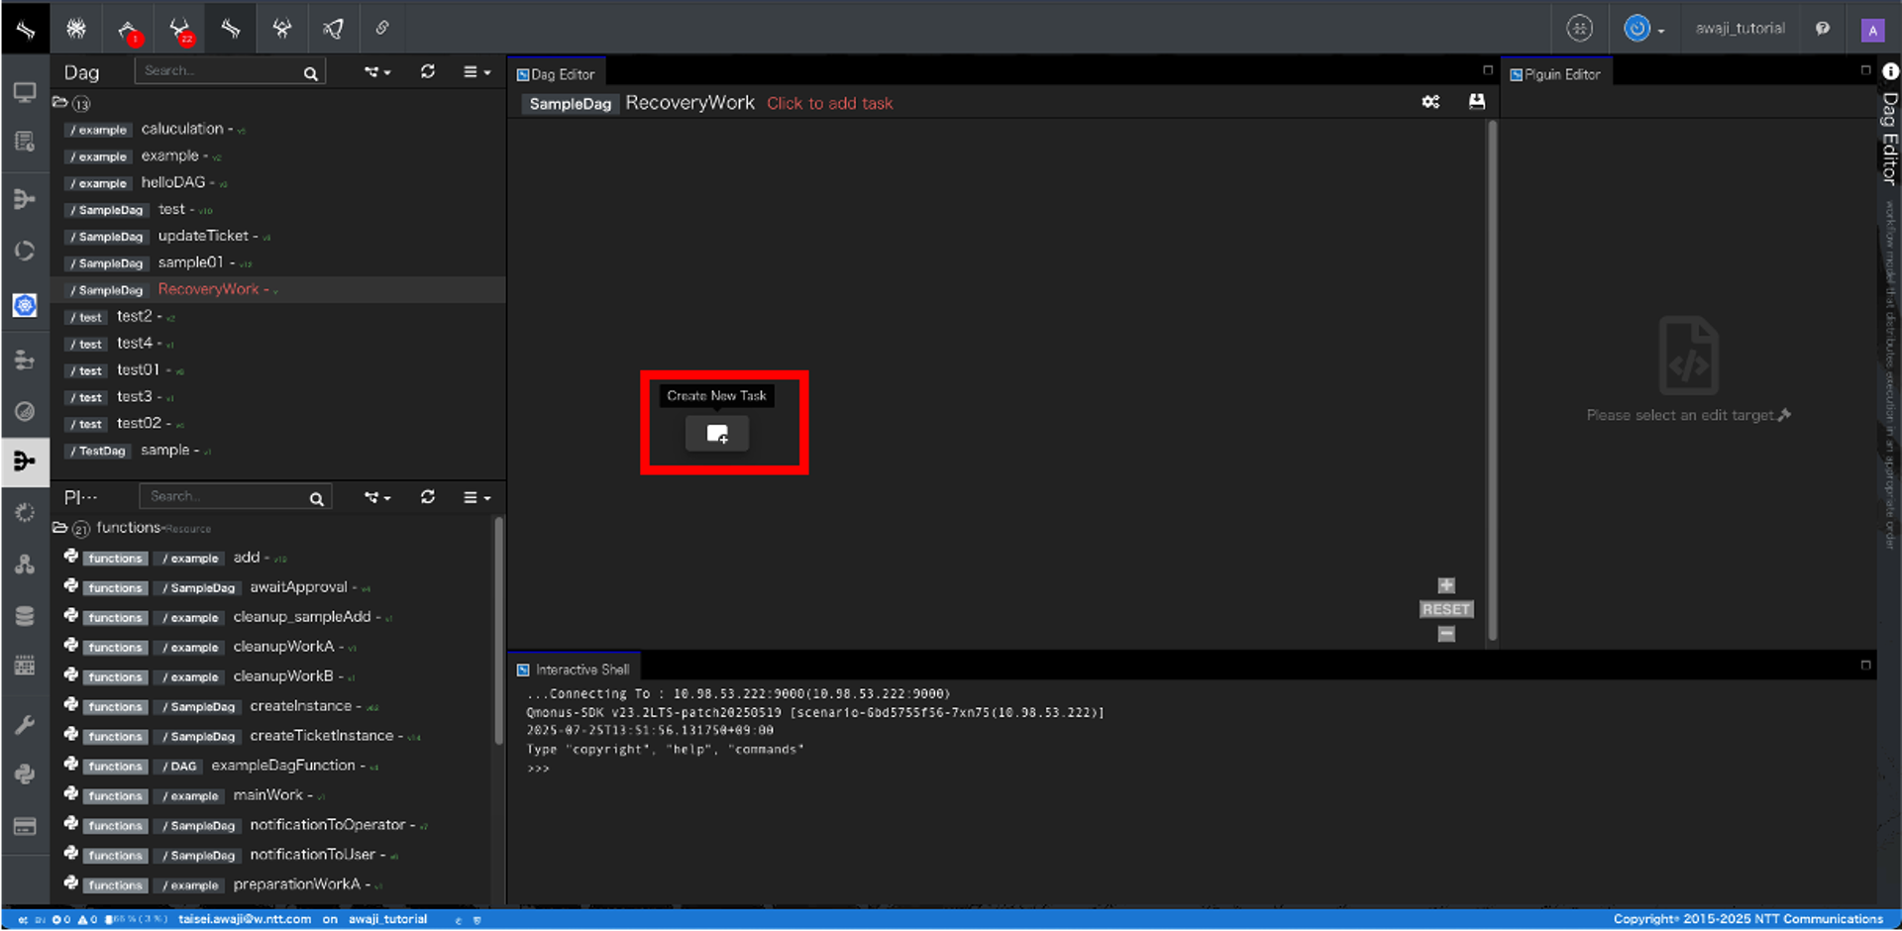Save the DAG with floppy disk icon
Screen dimensions: 1902x931
[1476, 102]
